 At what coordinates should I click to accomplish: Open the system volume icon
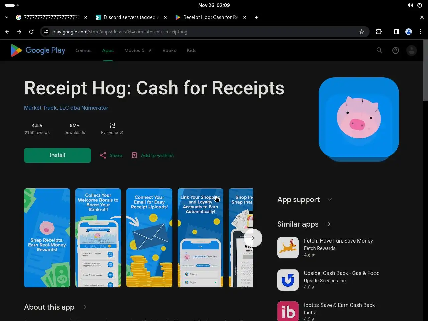pyautogui.click(x=410, y=5)
